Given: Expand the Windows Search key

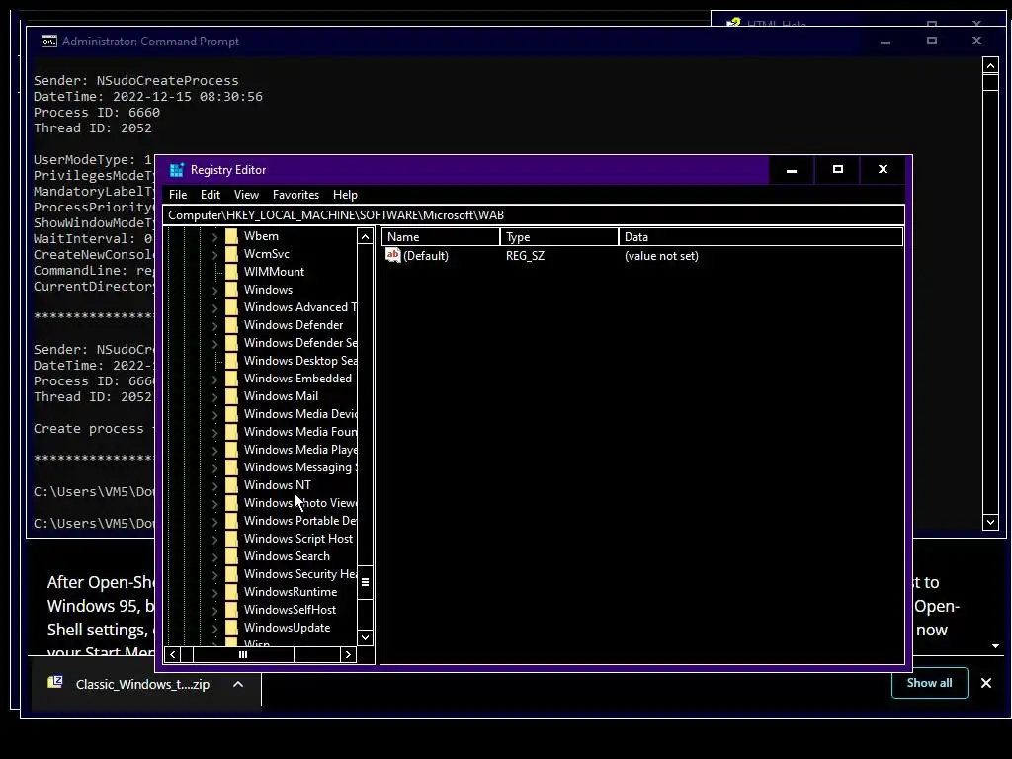Looking at the screenshot, I should (x=214, y=557).
